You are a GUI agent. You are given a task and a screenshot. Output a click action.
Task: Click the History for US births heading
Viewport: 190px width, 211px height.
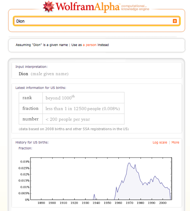[32, 142]
